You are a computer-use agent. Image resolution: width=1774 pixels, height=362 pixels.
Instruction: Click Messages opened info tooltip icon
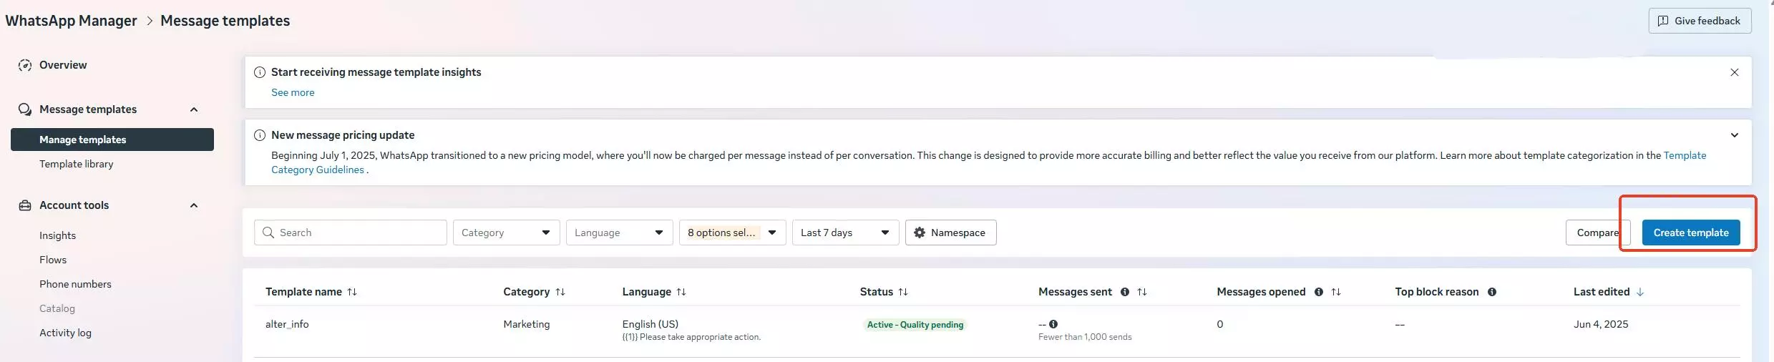click(x=1319, y=292)
